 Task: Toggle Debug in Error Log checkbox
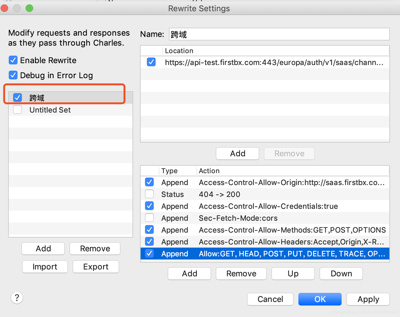click(13, 75)
